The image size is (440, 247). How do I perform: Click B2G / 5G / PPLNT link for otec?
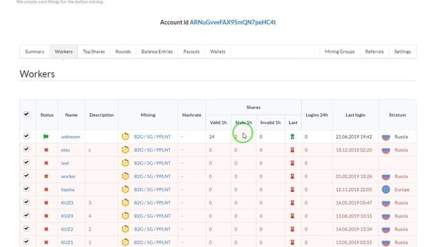click(x=152, y=150)
